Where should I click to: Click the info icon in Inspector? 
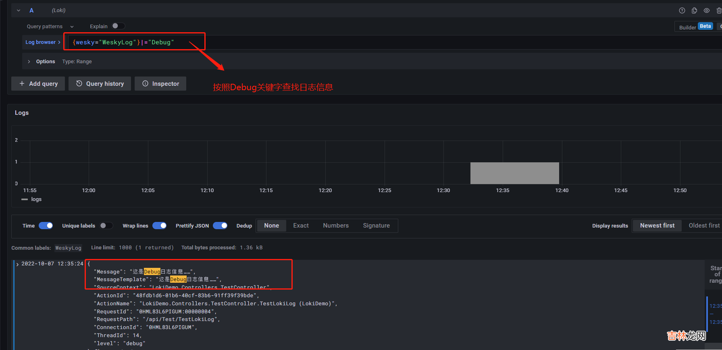(145, 83)
